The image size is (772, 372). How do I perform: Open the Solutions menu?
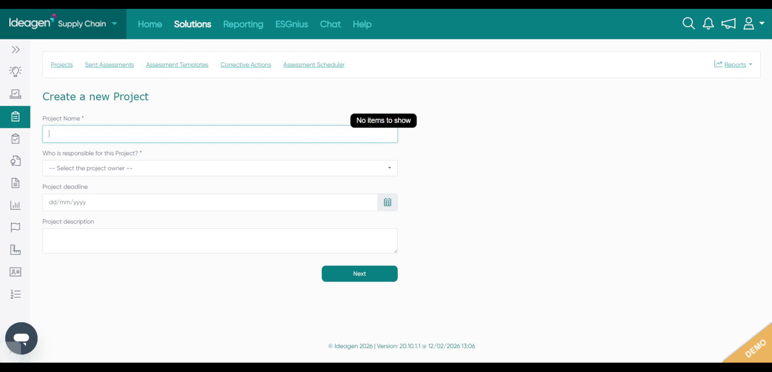193,24
